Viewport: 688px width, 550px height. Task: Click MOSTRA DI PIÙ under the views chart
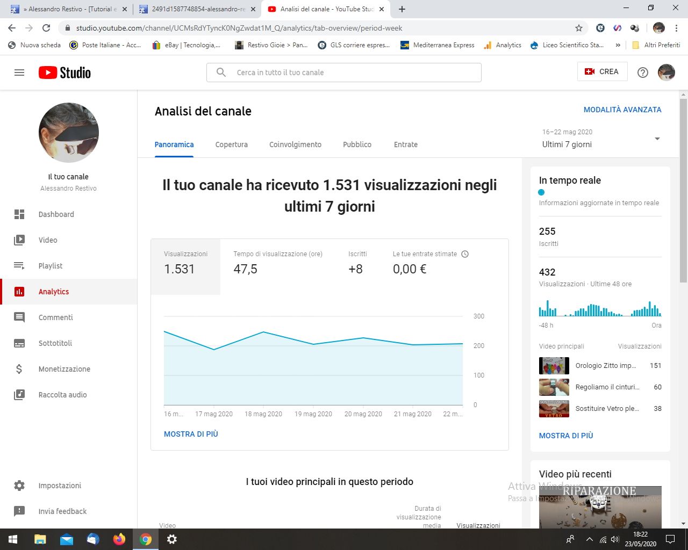tap(191, 434)
